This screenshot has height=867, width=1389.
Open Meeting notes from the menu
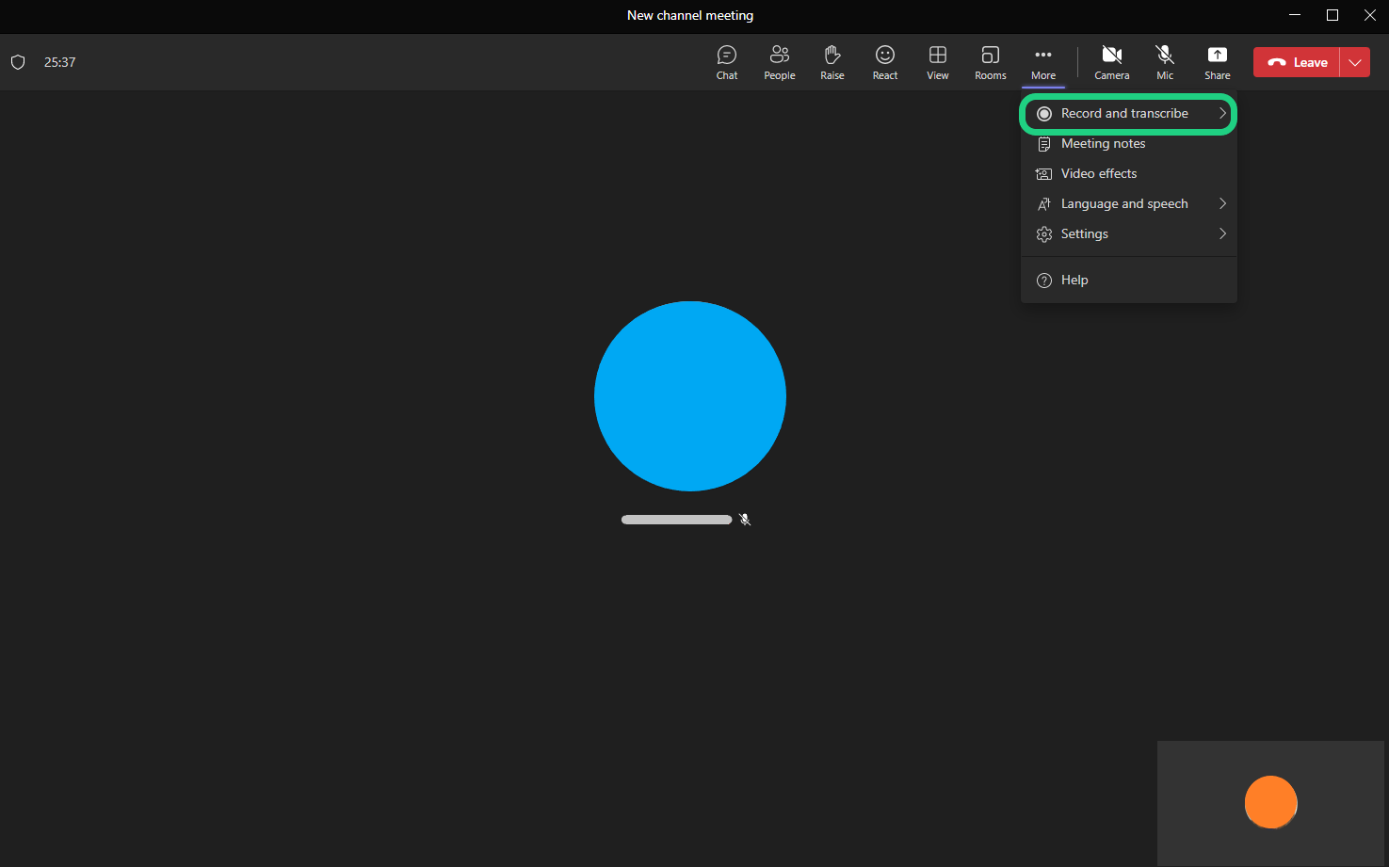[1103, 144]
